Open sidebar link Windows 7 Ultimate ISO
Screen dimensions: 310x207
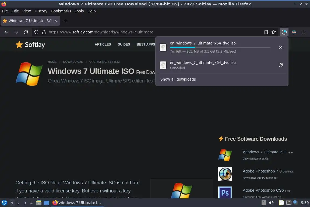click(265, 152)
